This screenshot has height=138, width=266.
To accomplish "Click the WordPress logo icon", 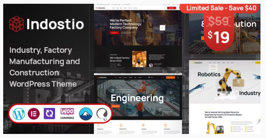I will coord(19,114).
